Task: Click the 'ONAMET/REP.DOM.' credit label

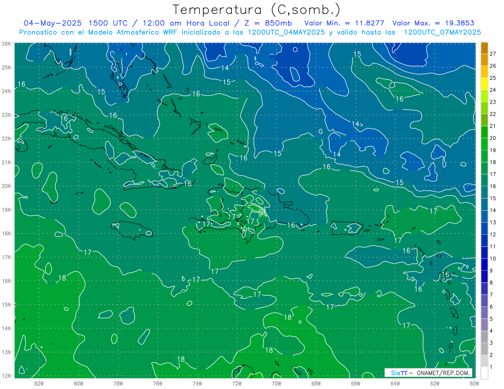Action: pos(442,373)
